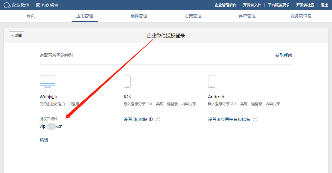Click the Android heading text
Image resolution: width=332 pixels, height=173 pixels.
pos(216,97)
